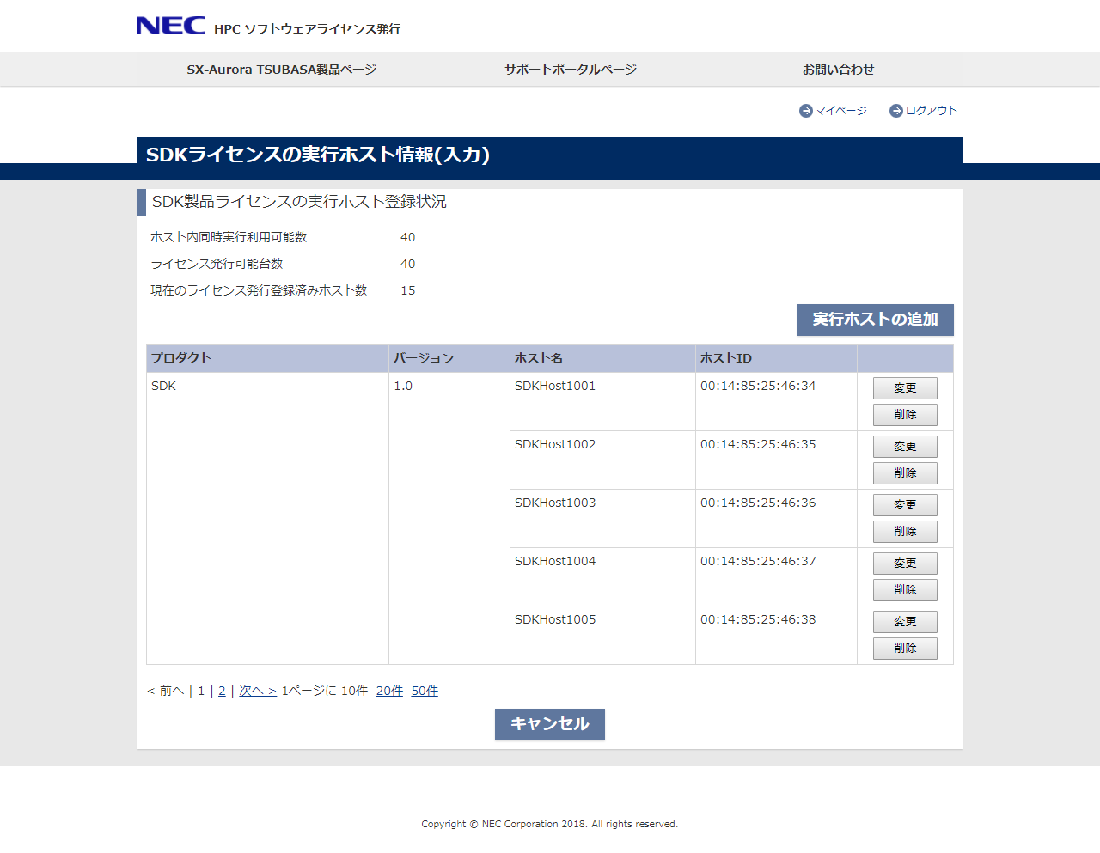Click 削除 for SDKHost1005
Image resolution: width=1100 pixels, height=853 pixels.
coord(905,649)
